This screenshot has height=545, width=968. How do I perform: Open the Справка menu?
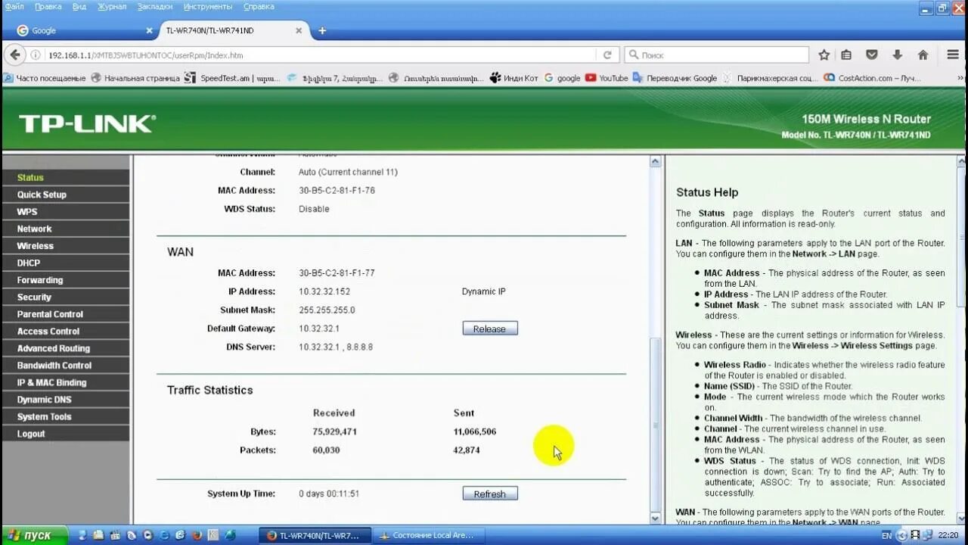[x=259, y=7]
